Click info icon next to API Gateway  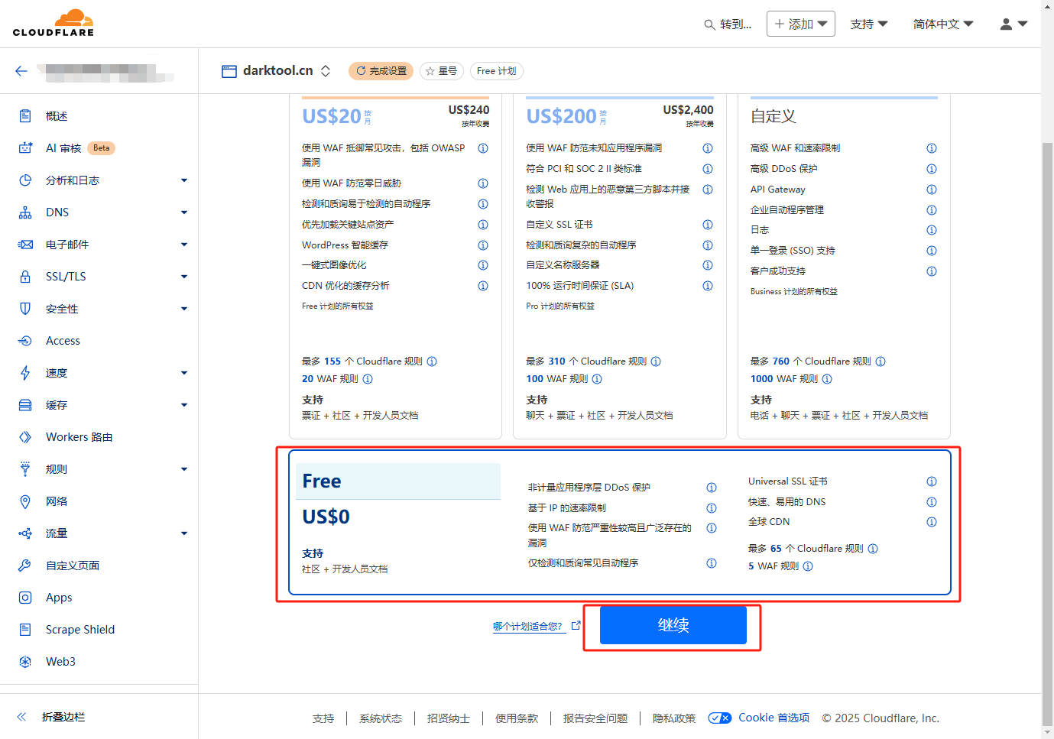pyautogui.click(x=932, y=190)
